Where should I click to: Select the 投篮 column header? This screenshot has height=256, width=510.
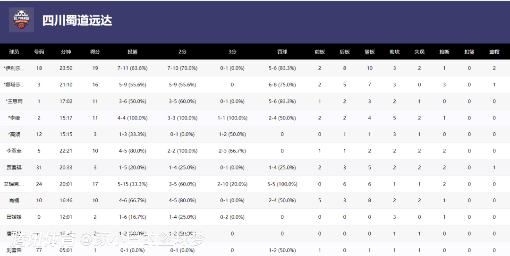(x=133, y=52)
